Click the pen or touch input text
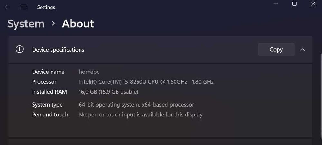This screenshot has width=322, height=145. (140, 115)
